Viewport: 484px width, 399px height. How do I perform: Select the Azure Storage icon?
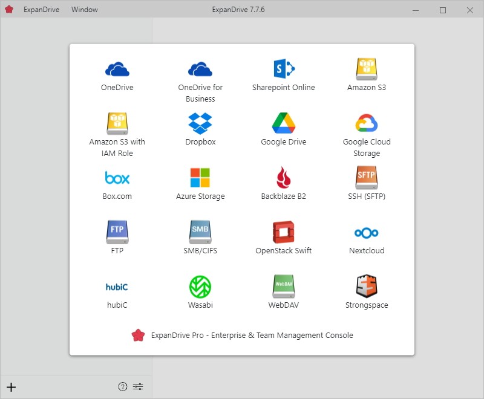coord(200,178)
